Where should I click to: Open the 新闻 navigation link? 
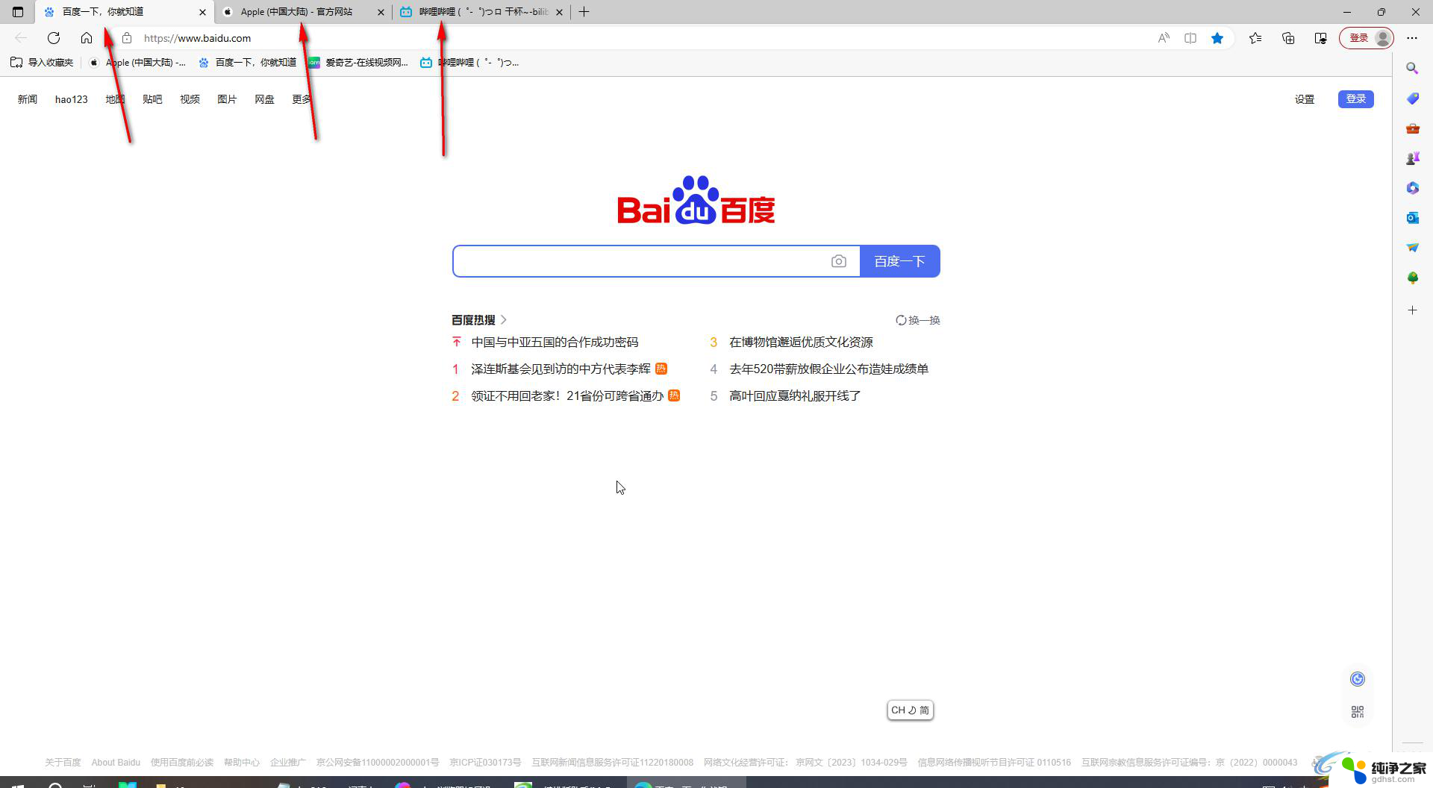tap(28, 99)
